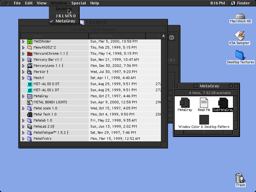256x192 pixels.
Task: Click MetaGray window vertical scroll thumb
Action: [x=236, y=108]
